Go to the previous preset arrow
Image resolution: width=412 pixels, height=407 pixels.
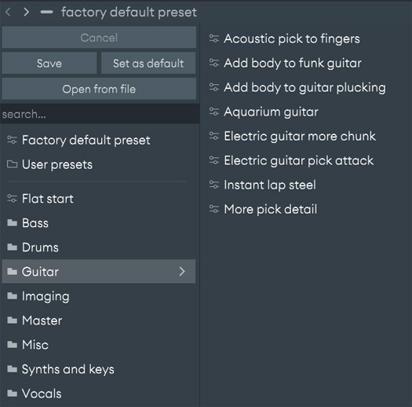tap(8, 12)
